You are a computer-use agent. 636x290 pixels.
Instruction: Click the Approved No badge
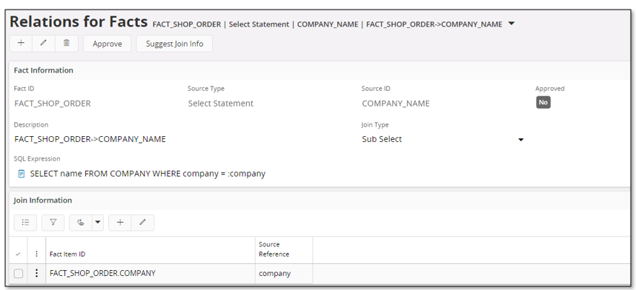point(543,103)
